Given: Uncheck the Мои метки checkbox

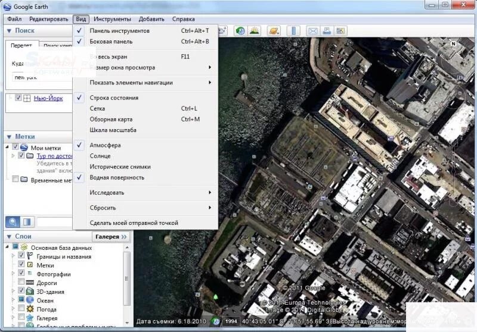Looking at the screenshot, I should tap(16, 147).
